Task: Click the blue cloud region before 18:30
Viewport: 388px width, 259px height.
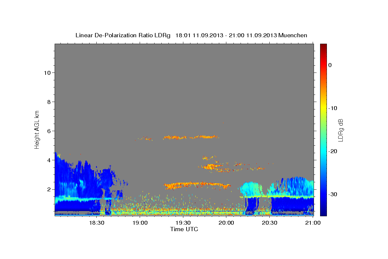Action: (x=76, y=181)
